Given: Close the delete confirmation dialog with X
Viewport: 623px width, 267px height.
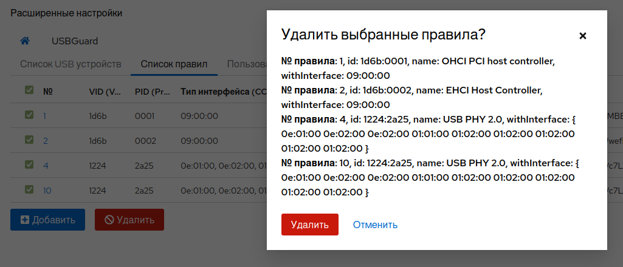Looking at the screenshot, I should click(582, 36).
